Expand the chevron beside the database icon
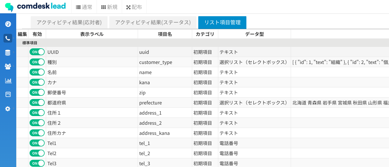 pos(14,52)
